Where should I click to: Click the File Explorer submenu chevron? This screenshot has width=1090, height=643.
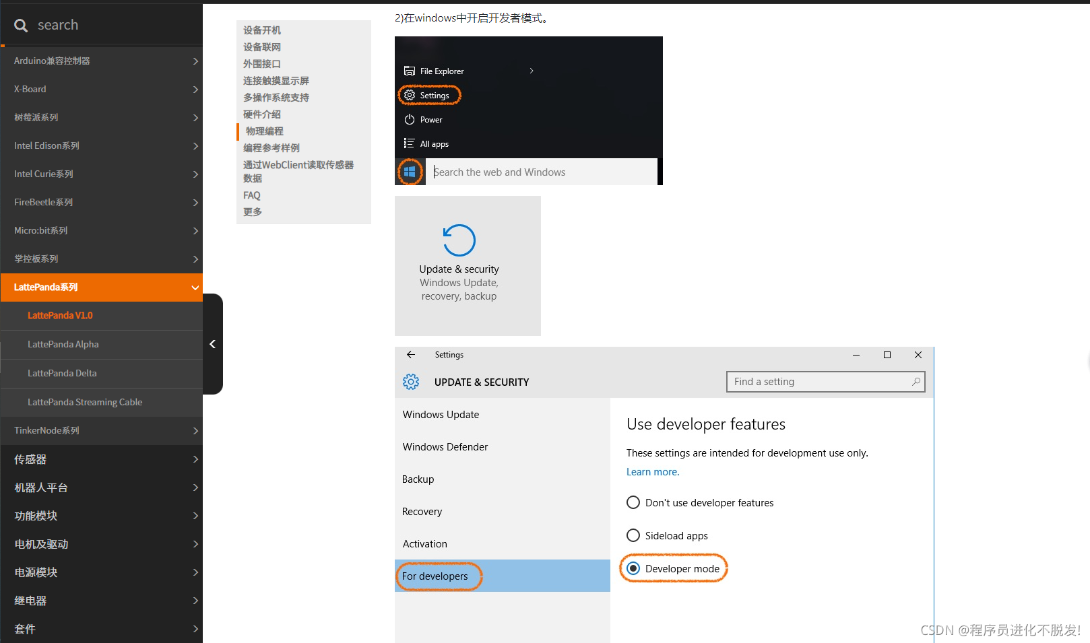click(532, 71)
